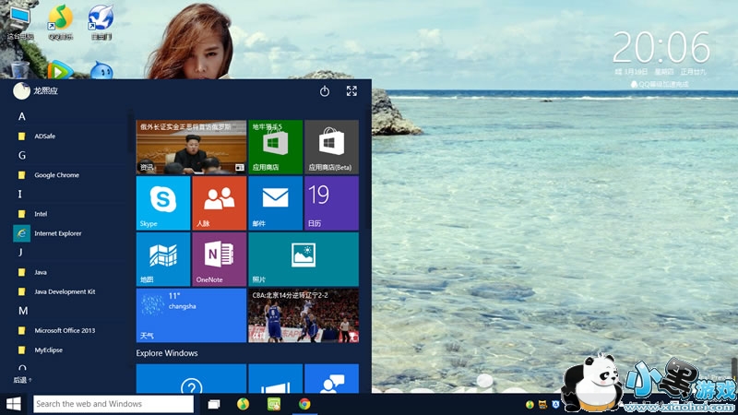This screenshot has height=415, width=738.
Task: Open the Photos (照片) tile
Action: click(x=304, y=259)
